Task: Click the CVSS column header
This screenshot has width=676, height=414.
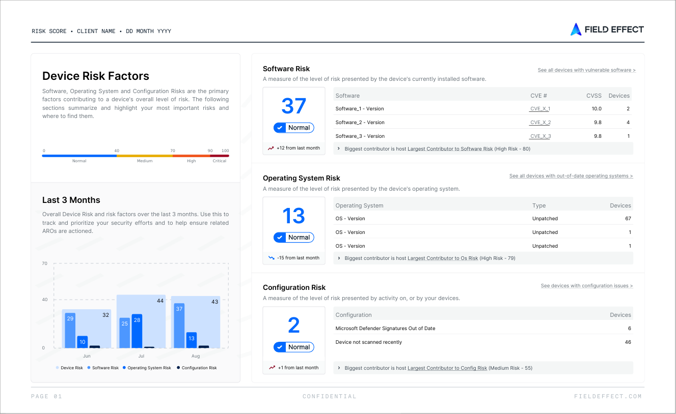Action: (594, 96)
